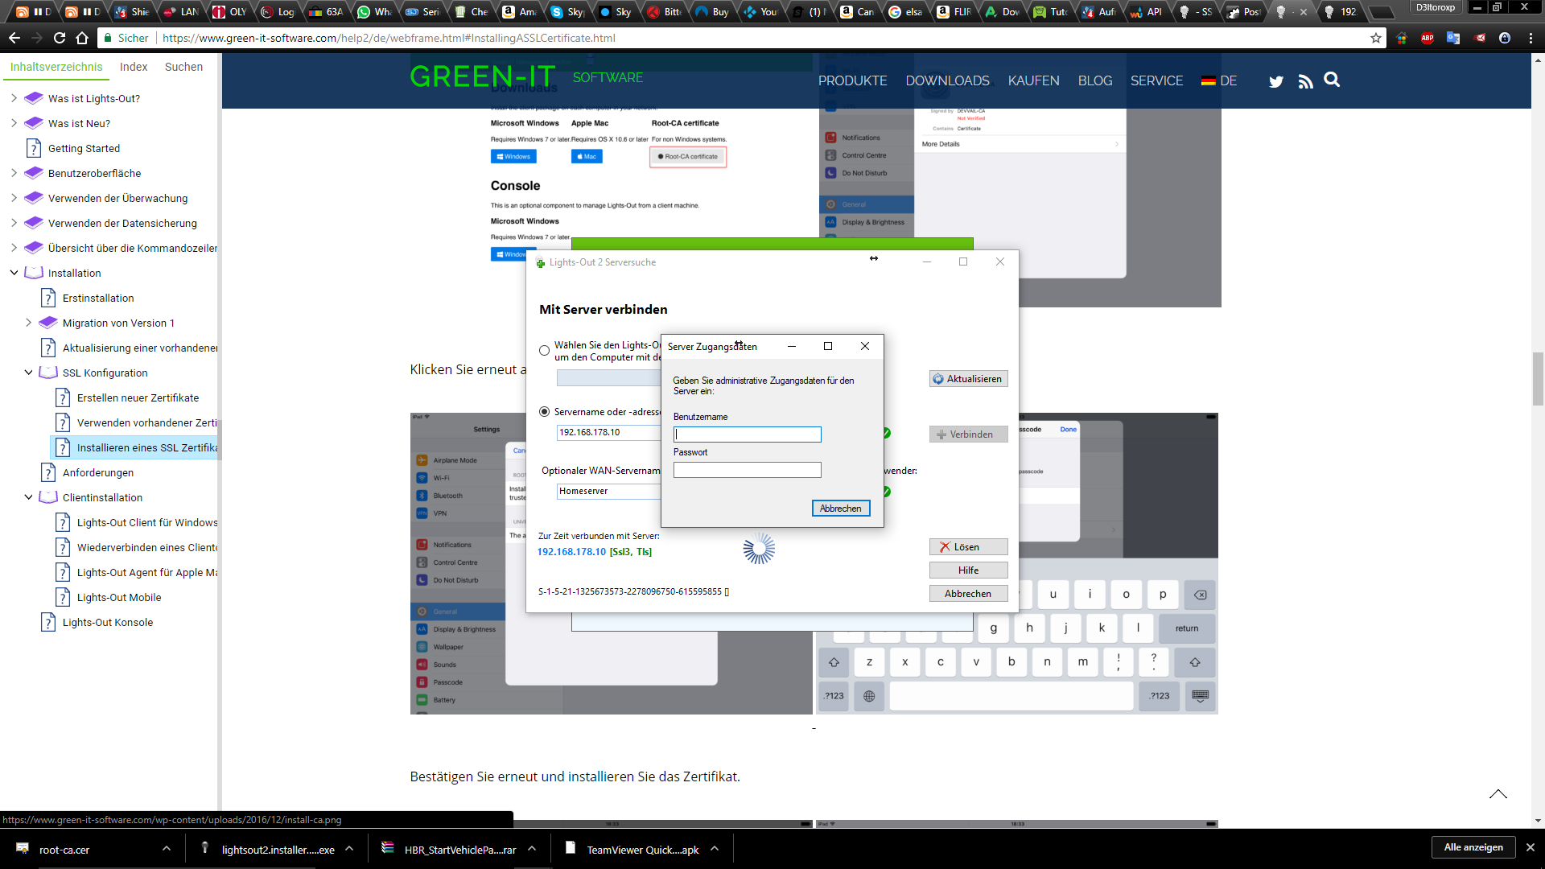
Task: Open the lightsout2.installer exe download
Action: [x=278, y=850]
